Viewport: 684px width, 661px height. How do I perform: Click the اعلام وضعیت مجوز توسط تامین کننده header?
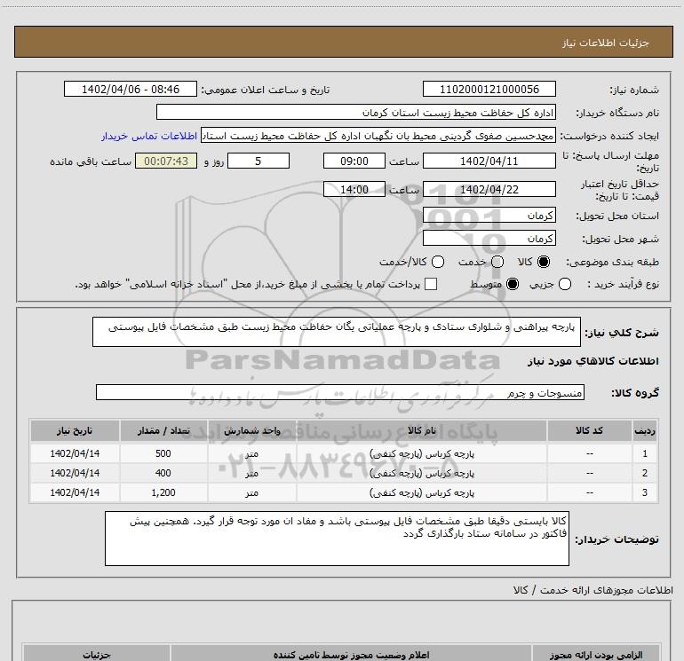pyautogui.click(x=351, y=654)
